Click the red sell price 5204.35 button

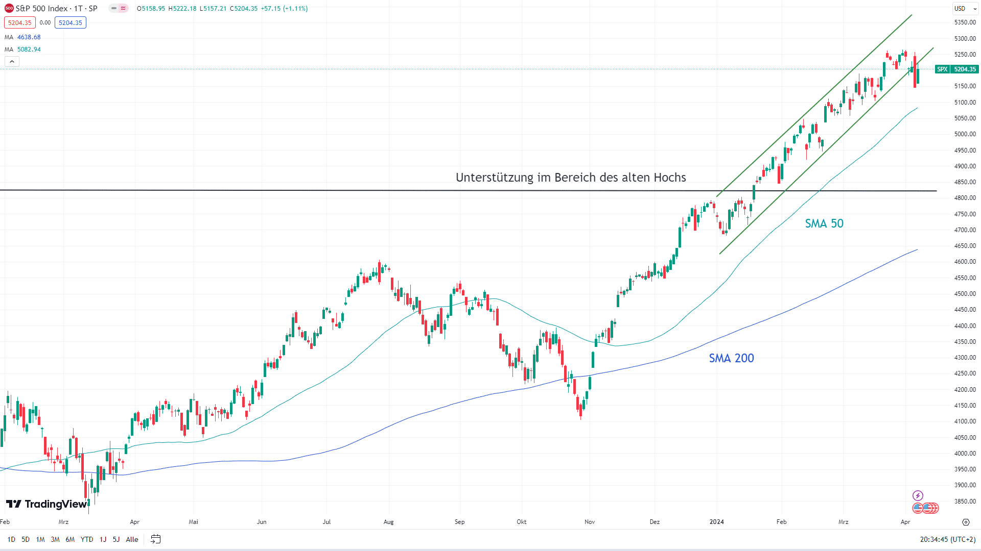(x=20, y=22)
